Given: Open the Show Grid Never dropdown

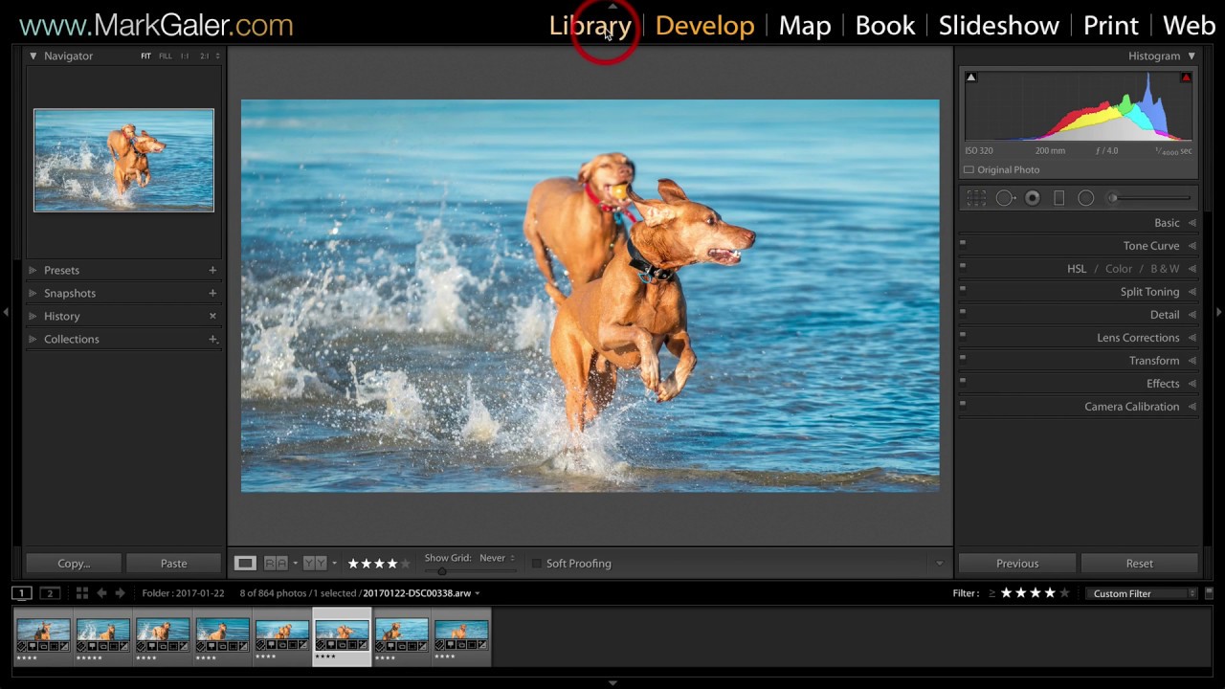Looking at the screenshot, I should [499, 558].
